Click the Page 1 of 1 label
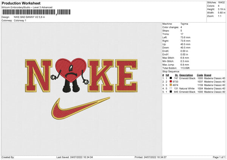The image size is (227, 160). click(219, 157)
